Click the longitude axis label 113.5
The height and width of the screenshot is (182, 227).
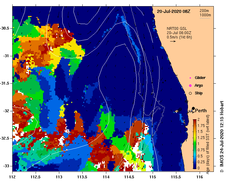point(82,177)
